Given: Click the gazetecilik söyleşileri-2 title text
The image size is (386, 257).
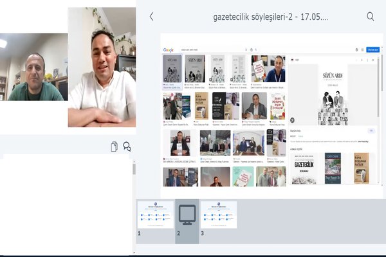Looking at the screenshot, I should 271,17.
